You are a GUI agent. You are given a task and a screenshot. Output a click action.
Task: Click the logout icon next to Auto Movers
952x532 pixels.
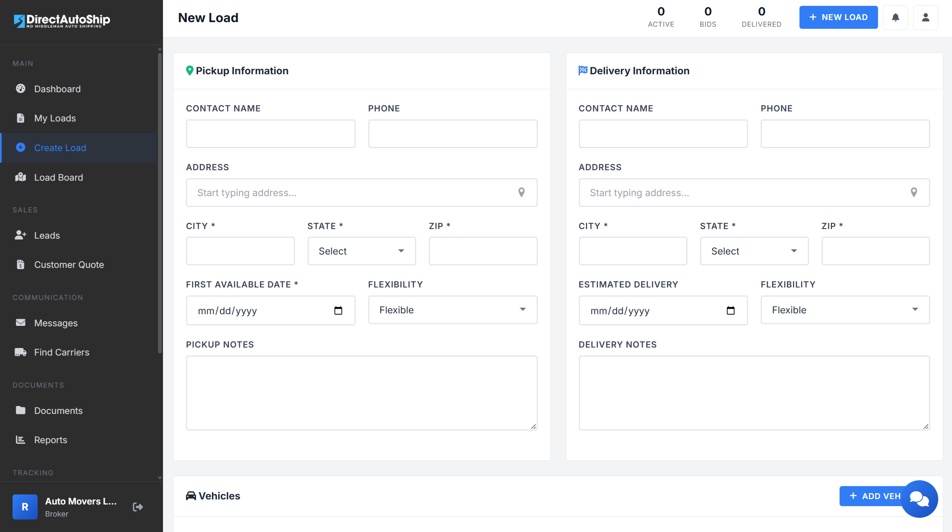[x=138, y=507]
